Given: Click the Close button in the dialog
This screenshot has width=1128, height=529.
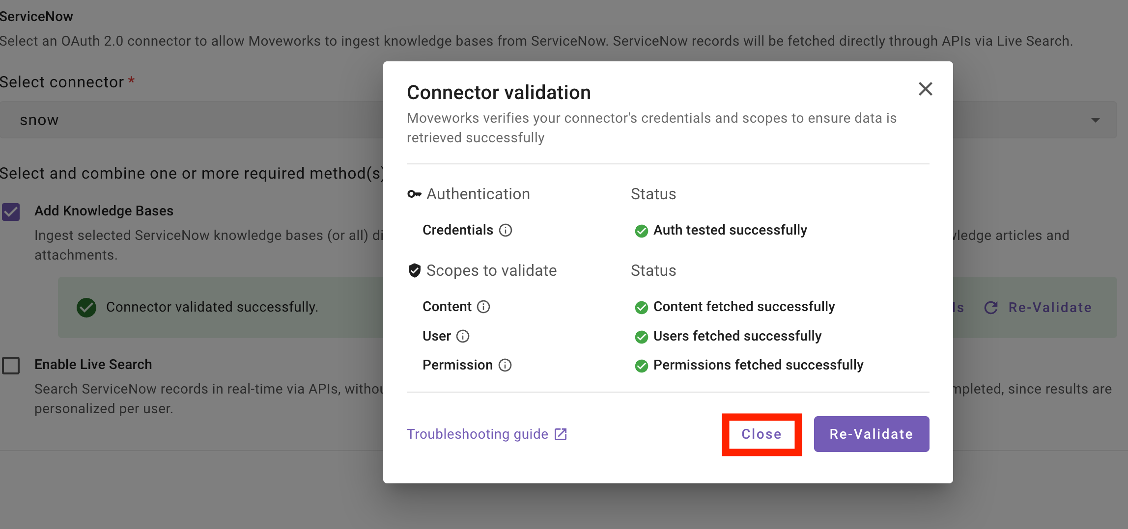Looking at the screenshot, I should (x=761, y=434).
